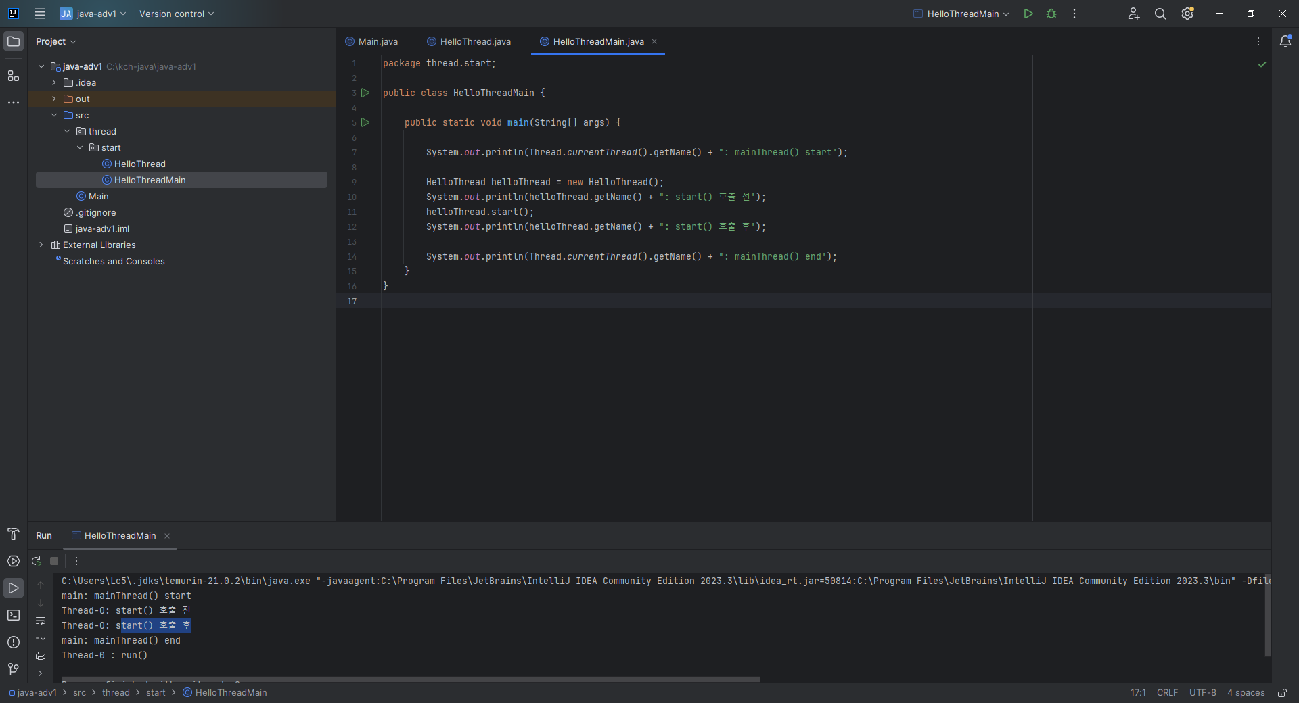
Task: Expand the out folder
Action: click(54, 99)
